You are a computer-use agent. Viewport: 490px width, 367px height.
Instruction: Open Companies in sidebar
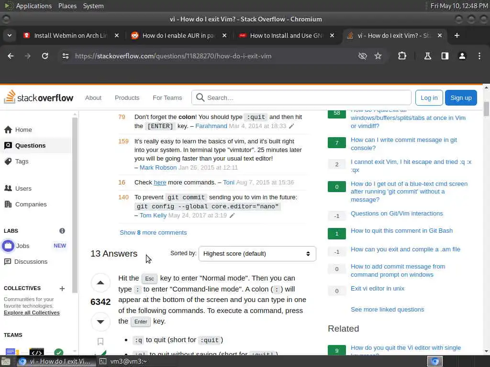tap(25, 205)
